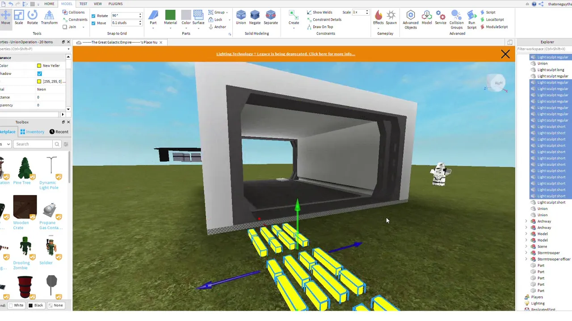
Task: Separate the selected union
Action: (x=271, y=17)
